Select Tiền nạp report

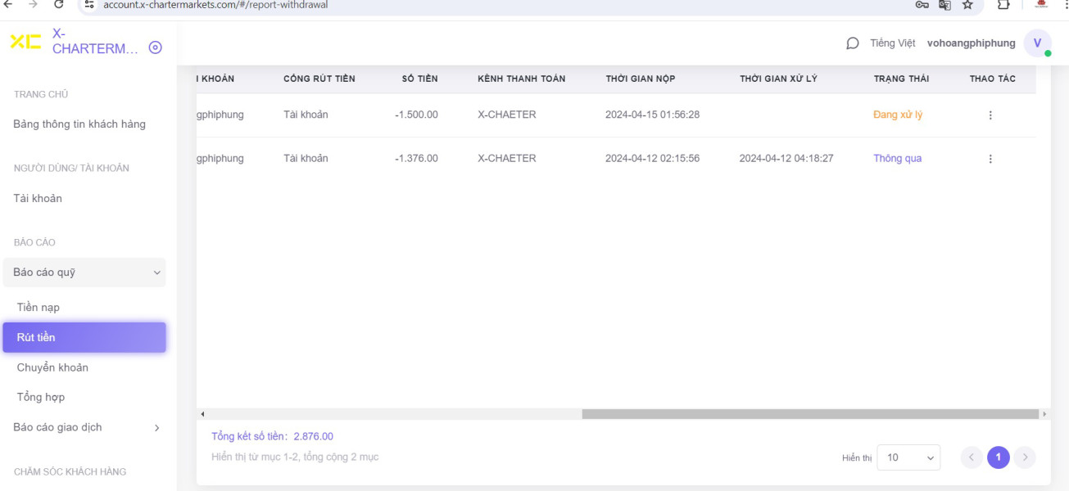(39, 308)
